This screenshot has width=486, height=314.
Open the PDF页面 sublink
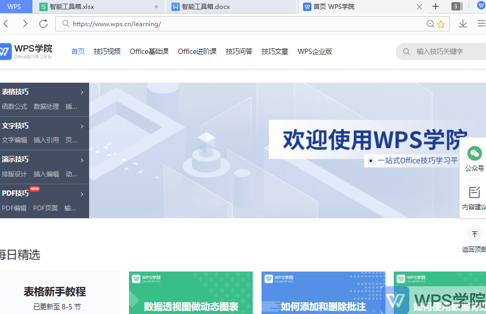tap(46, 208)
